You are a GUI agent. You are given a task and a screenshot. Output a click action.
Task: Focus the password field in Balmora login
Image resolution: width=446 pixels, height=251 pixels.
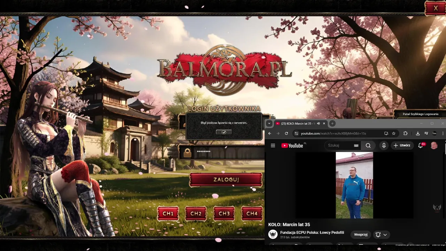click(229, 152)
